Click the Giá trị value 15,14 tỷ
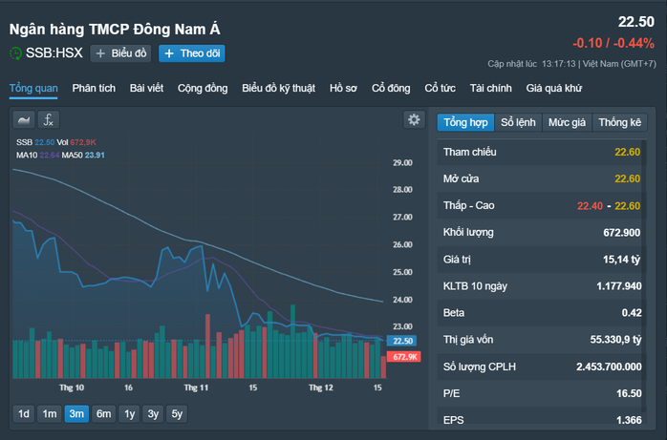 pos(621,260)
